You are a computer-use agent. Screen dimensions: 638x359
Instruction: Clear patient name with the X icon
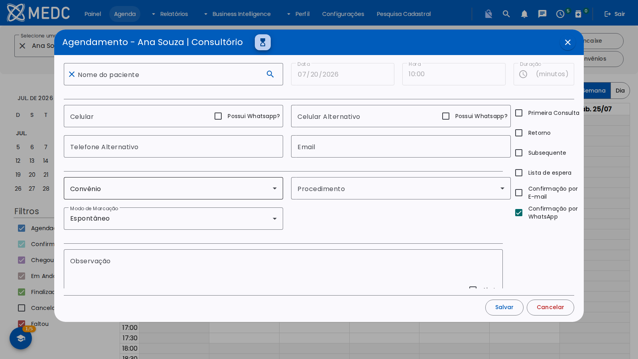coord(72,74)
